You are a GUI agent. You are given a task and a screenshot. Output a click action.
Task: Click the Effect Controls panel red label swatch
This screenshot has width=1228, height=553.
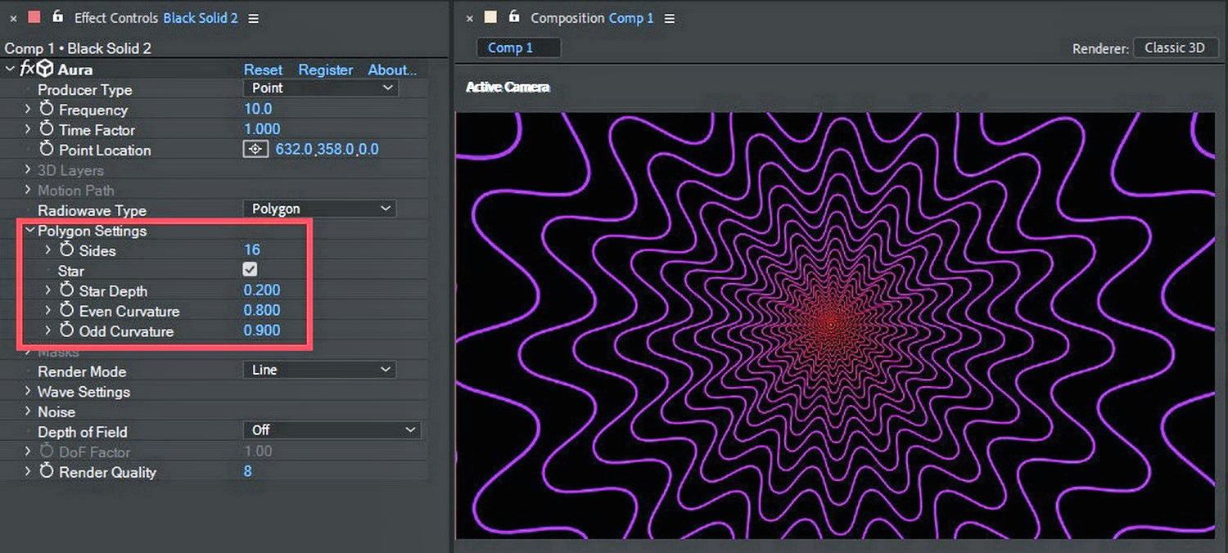[34, 17]
